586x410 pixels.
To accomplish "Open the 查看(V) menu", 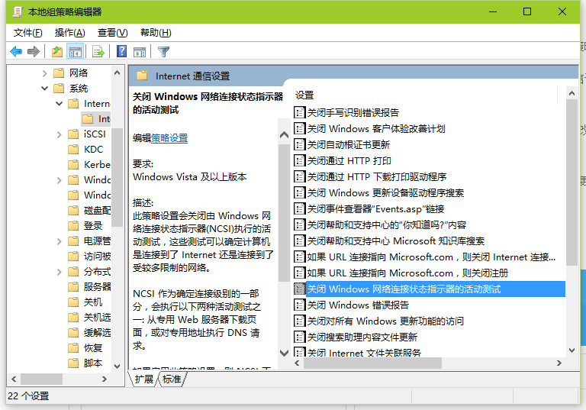I will coord(113,33).
